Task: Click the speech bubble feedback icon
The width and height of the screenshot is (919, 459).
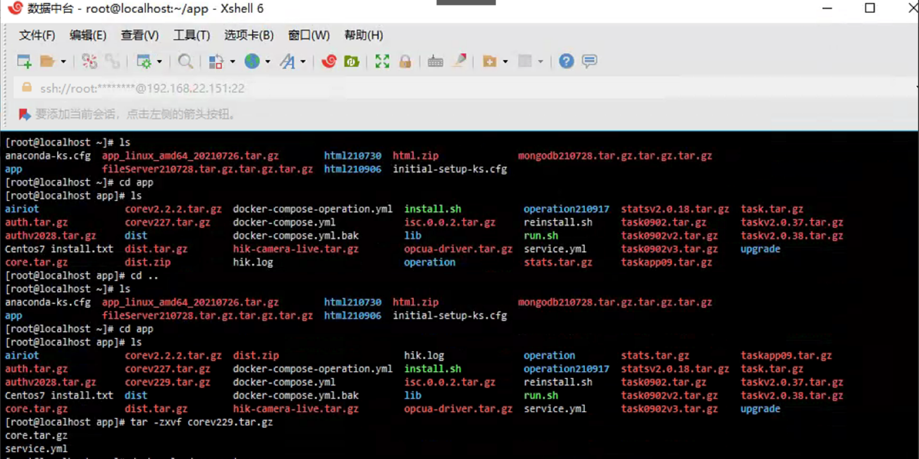Action: click(x=589, y=61)
